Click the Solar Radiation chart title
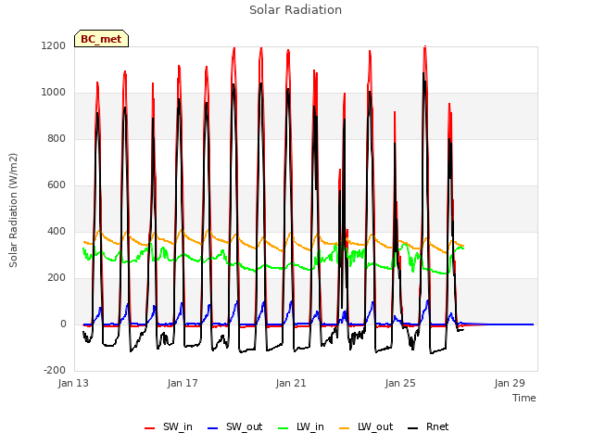This screenshot has height=445, width=593. pyautogui.click(x=296, y=10)
